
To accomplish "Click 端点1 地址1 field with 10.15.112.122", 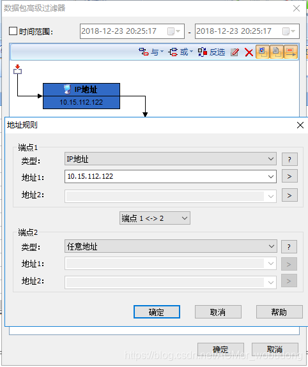I will tap(171, 176).
